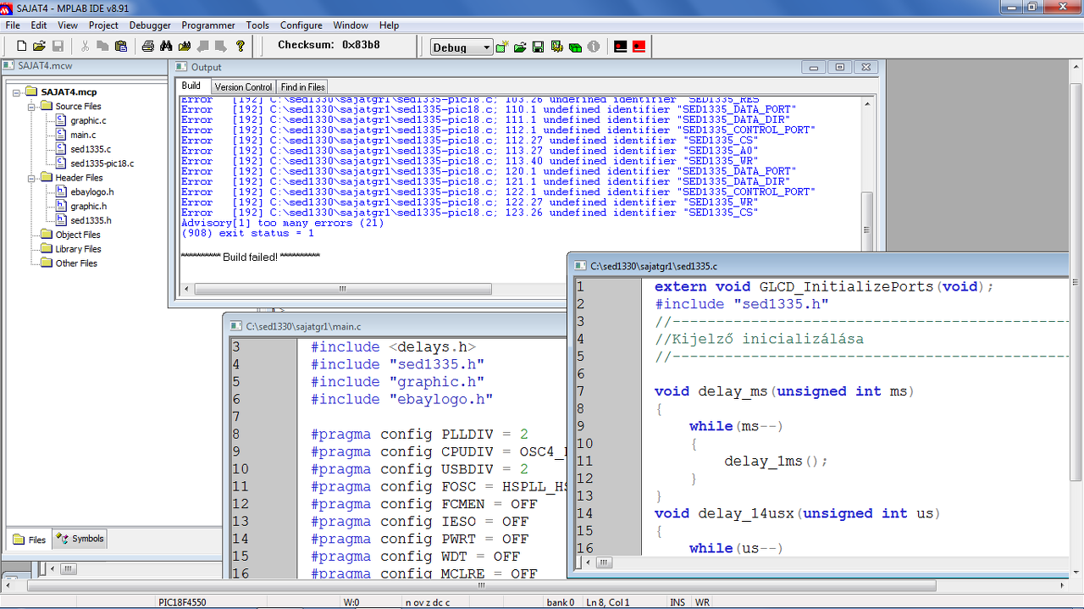Click the Open file toolbar icon
This screenshot has width=1084, height=609.
[x=39, y=46]
